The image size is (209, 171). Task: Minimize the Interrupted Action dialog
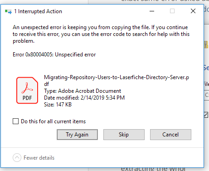click(152, 11)
